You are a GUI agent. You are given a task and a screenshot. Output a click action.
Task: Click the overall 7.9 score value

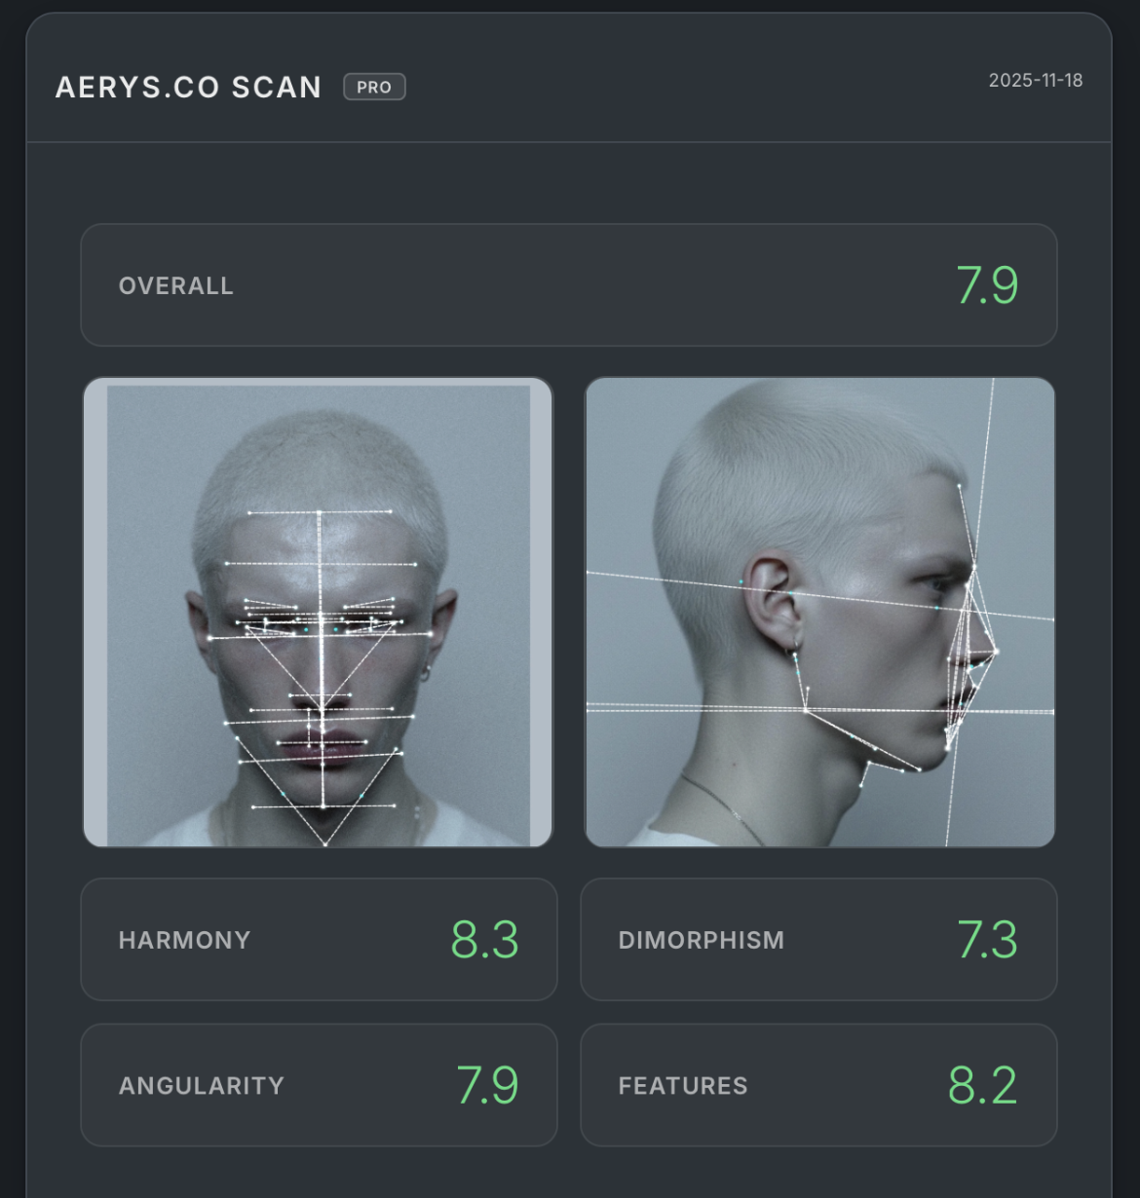986,285
